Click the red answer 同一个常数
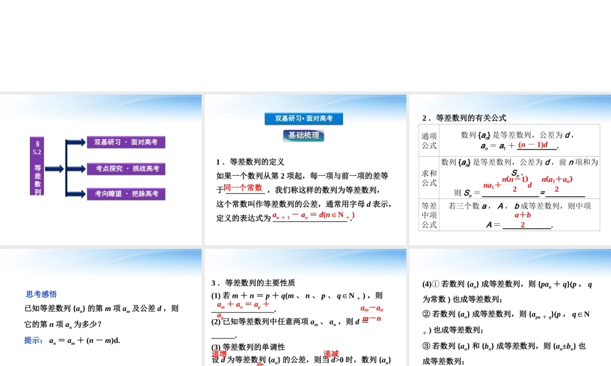This screenshot has height=366, width=611. tap(243, 188)
